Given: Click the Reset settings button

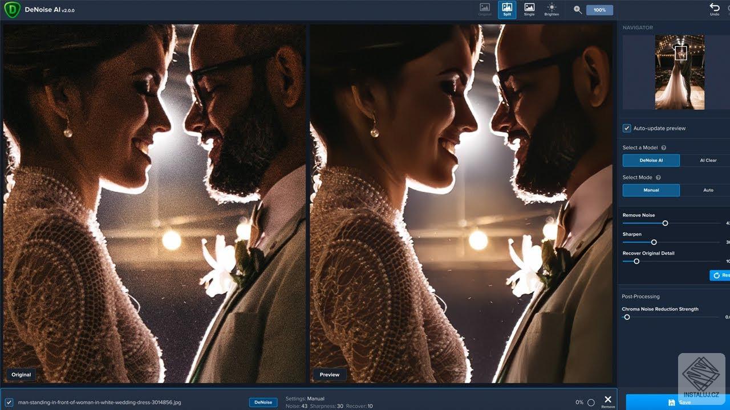Looking at the screenshot, I should [x=720, y=276].
